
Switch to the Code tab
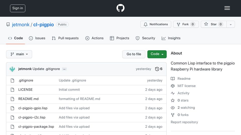coord(16,38)
